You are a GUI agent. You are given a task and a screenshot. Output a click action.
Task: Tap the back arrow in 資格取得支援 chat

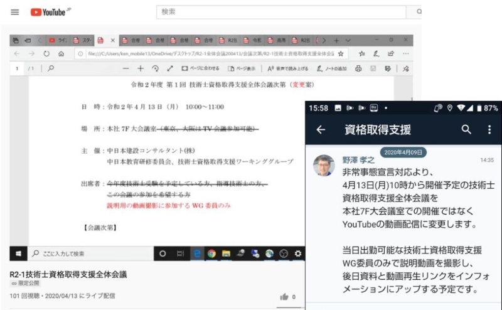point(321,130)
